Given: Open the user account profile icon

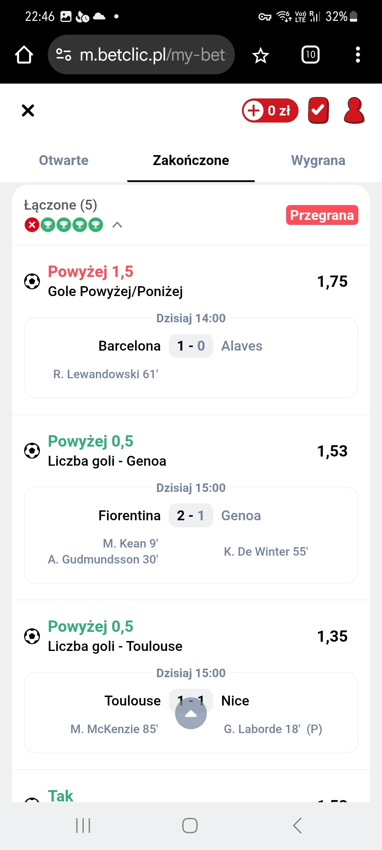Looking at the screenshot, I should tap(354, 110).
